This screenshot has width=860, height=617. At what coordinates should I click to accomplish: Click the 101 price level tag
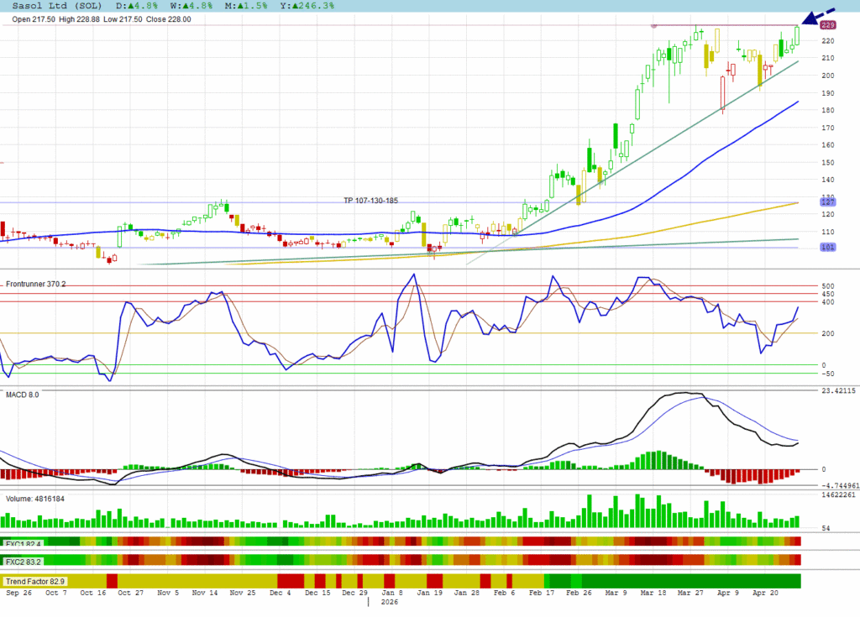[826, 248]
